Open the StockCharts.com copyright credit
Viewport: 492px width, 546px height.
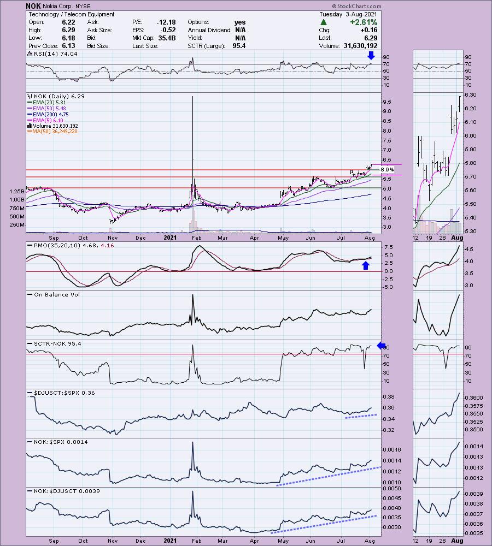[x=356, y=6]
